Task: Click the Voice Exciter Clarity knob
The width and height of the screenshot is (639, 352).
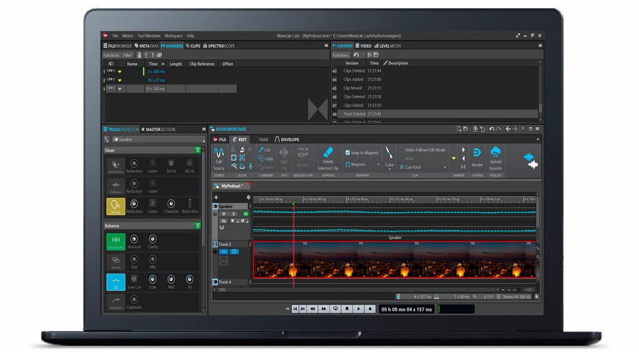Action: point(152,239)
